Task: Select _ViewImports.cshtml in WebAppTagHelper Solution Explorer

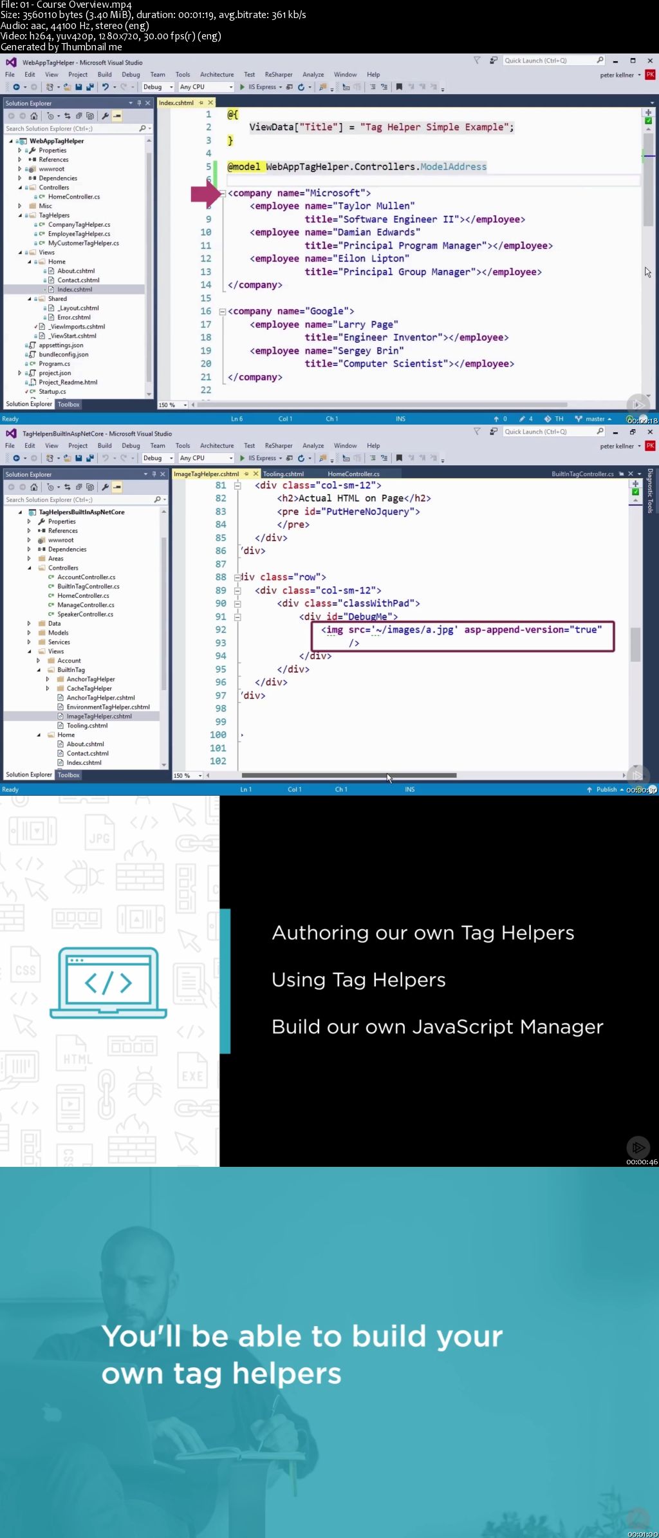Action: click(x=77, y=327)
